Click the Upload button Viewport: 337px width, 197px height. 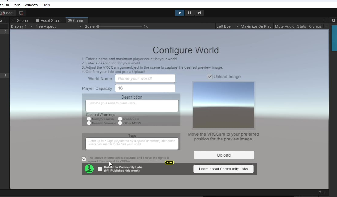[x=224, y=155]
